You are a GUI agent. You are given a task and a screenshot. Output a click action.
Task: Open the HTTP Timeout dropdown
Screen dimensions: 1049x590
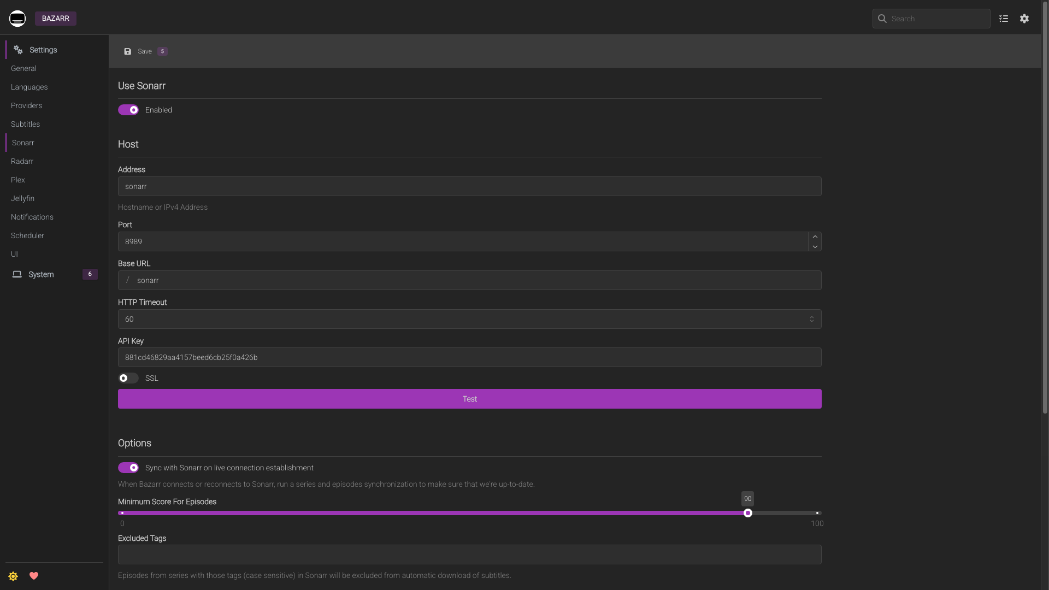[470, 319]
